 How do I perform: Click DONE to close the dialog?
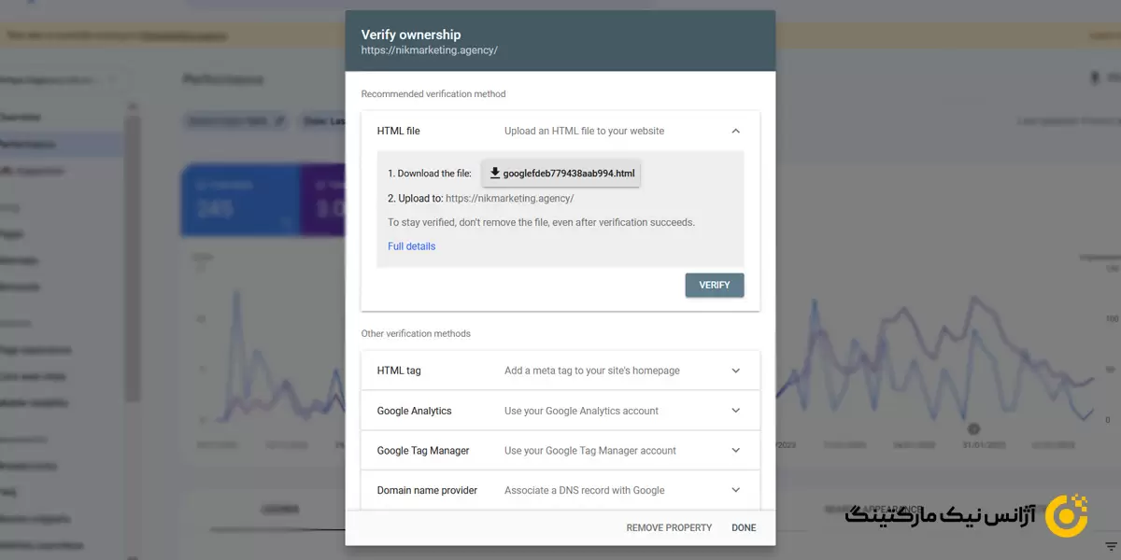coord(744,528)
